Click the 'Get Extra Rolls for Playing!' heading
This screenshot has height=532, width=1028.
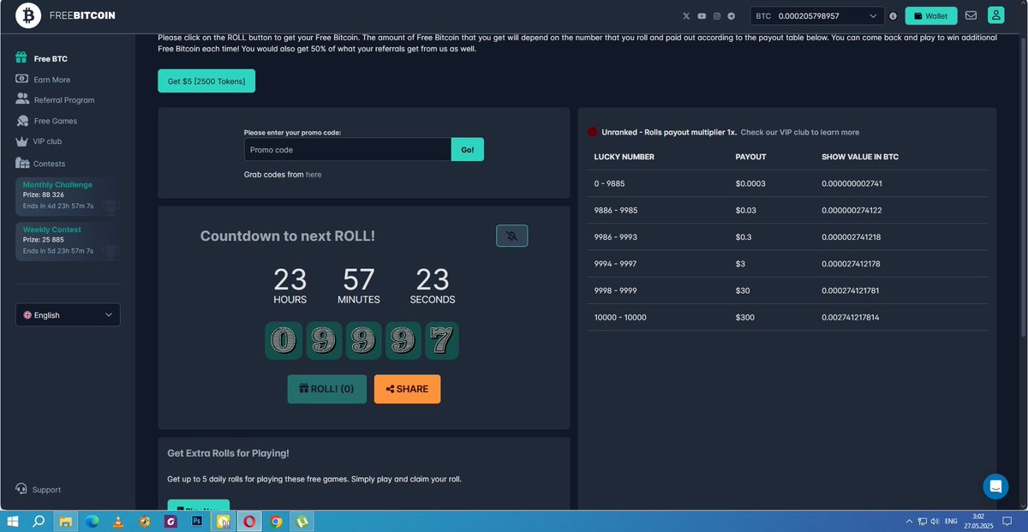(228, 453)
